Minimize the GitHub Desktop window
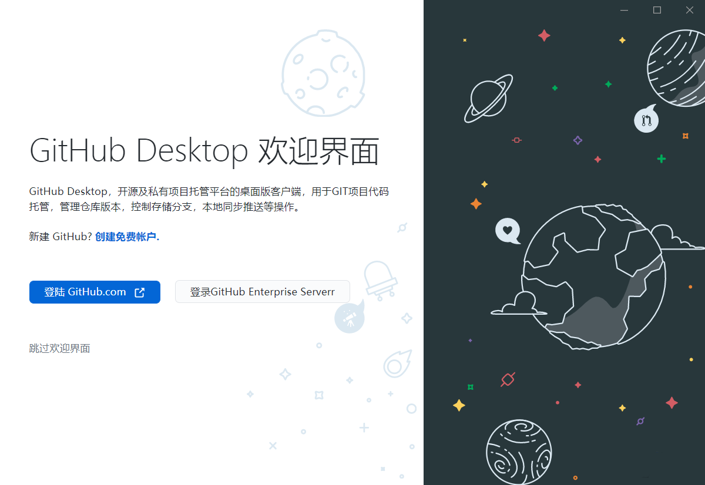 click(x=623, y=10)
